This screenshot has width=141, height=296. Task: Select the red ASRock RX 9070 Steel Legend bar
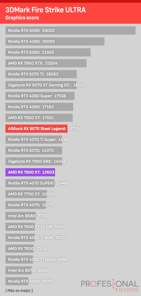click(x=36, y=129)
